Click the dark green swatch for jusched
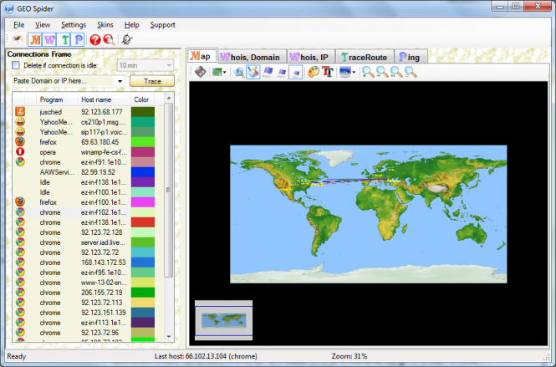This screenshot has width=556, height=367. pyautogui.click(x=143, y=112)
